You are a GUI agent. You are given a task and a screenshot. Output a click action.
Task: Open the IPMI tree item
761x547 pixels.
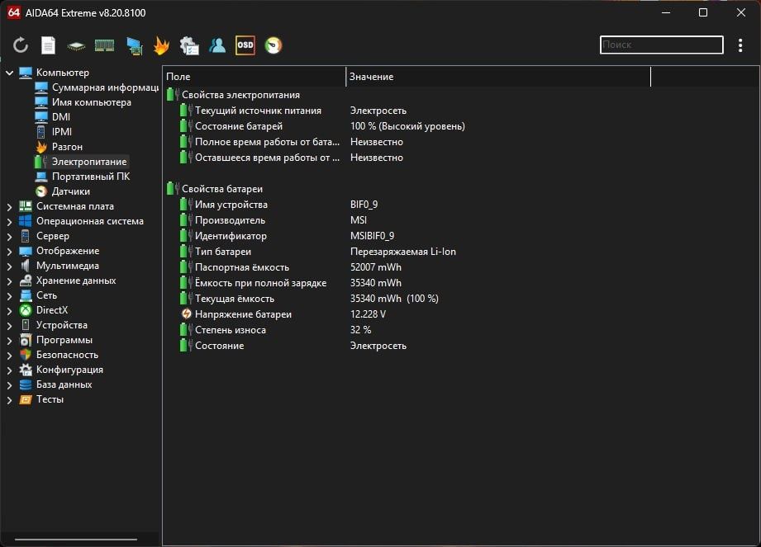click(x=62, y=132)
